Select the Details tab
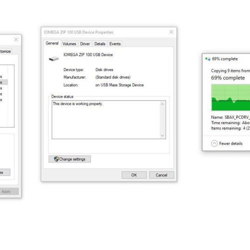Image resolution: width=250 pixels, height=250 pixels. click(x=100, y=44)
